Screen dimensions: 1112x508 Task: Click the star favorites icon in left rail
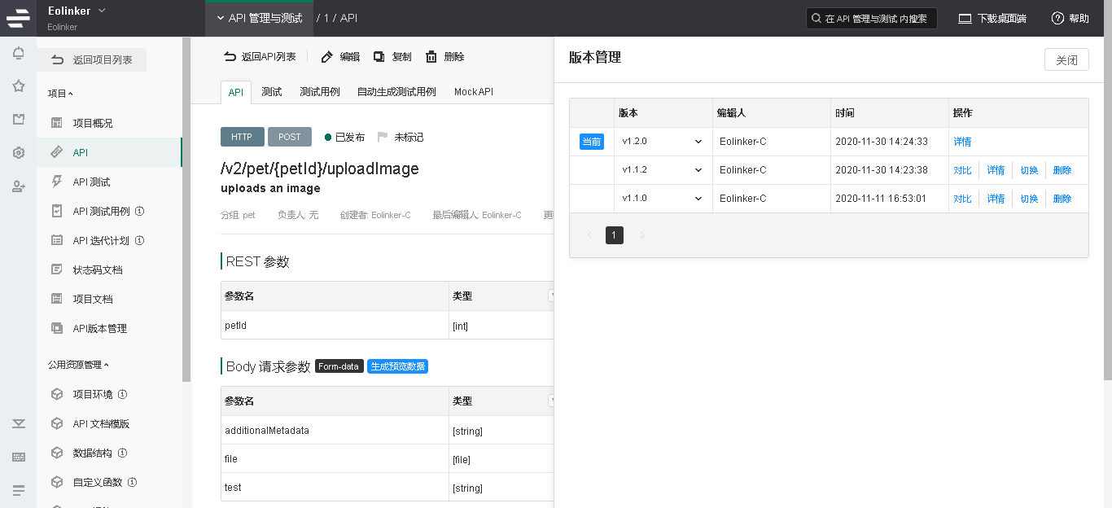tap(18, 86)
